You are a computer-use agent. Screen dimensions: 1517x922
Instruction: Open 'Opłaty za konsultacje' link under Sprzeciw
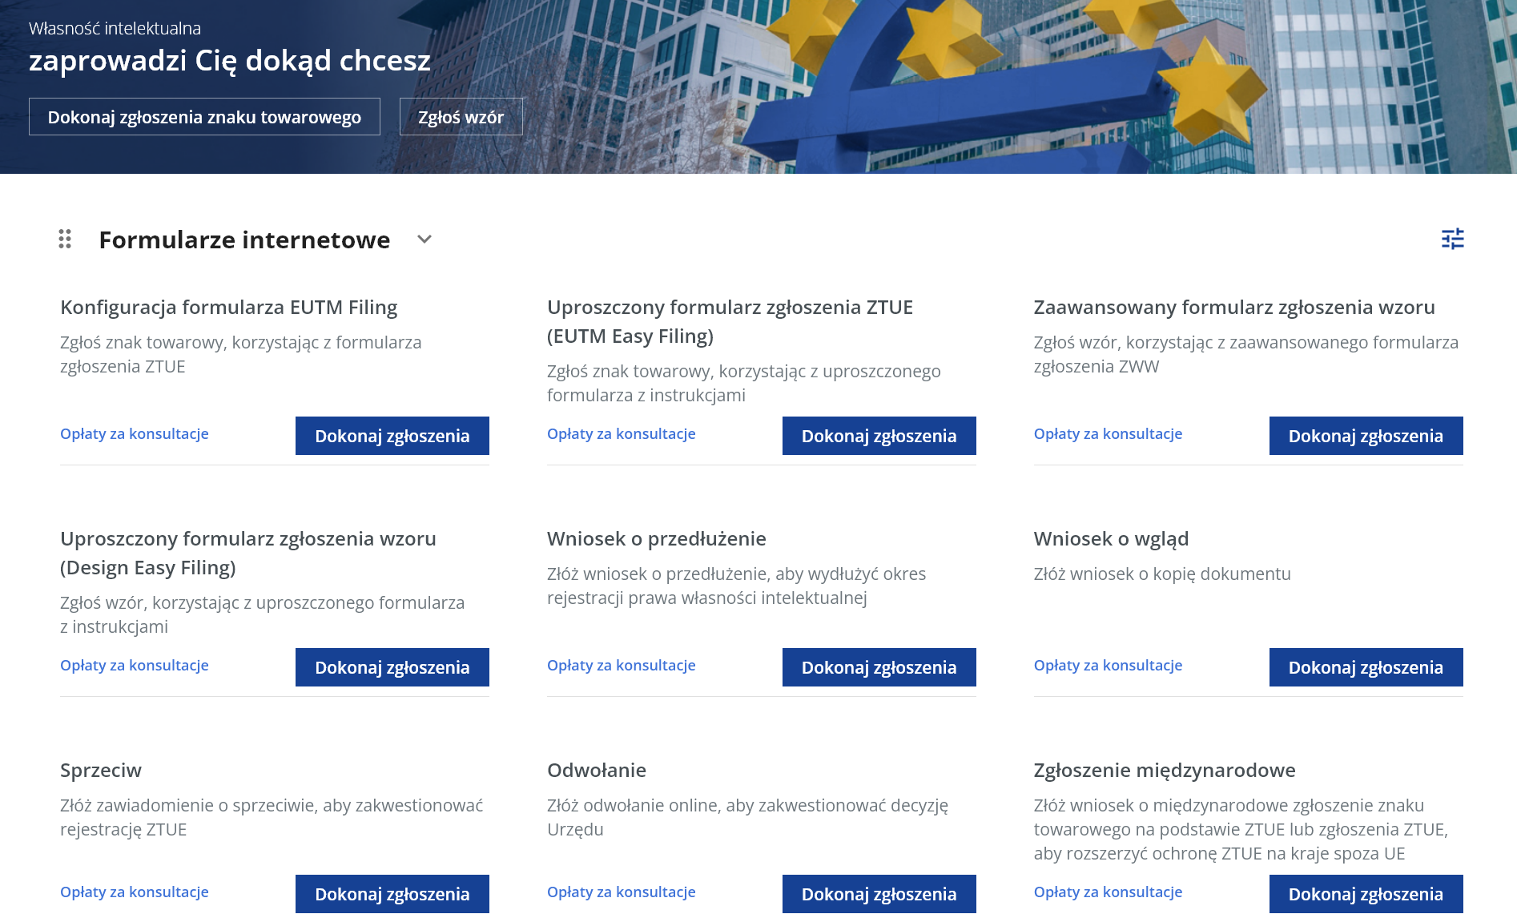135,892
